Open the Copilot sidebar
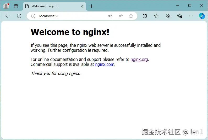The height and width of the screenshot is (140, 208). (202, 16)
